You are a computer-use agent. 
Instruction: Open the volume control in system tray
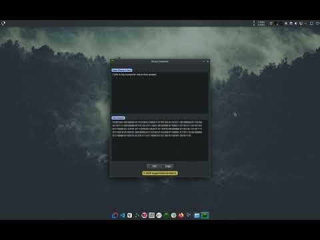tap(295, 23)
